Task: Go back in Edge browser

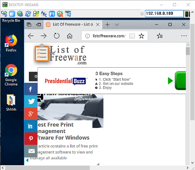Action: pyautogui.click(x=31, y=36)
